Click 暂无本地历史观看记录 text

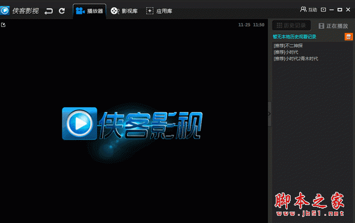tap(294, 37)
